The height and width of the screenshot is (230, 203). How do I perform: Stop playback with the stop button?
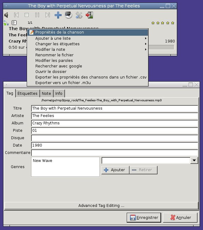26,15
